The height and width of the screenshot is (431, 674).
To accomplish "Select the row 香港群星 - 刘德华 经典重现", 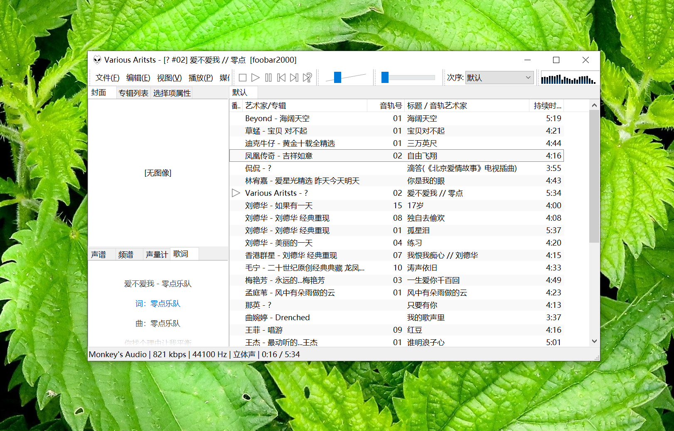I will pyautogui.click(x=396, y=255).
